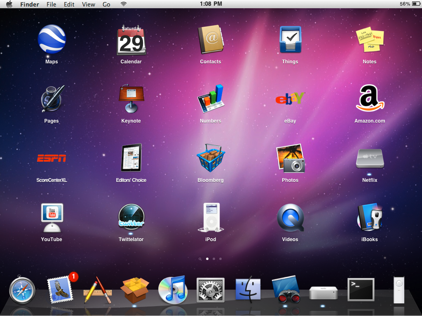The image size is (422, 316).
Task: Click the Wi-Fi status icon
Action: click(124, 4)
